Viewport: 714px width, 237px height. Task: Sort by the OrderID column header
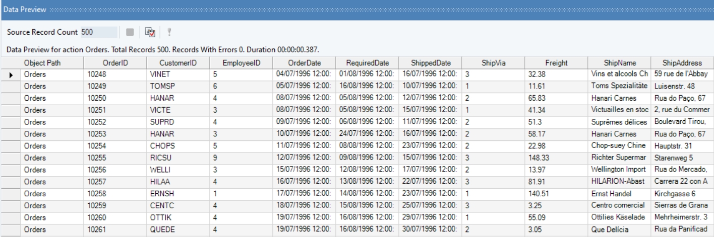pyautogui.click(x=115, y=63)
